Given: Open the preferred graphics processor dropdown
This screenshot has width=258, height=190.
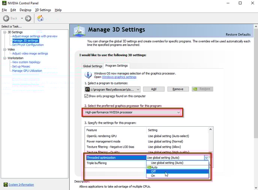Looking at the screenshot, I should (132, 112).
